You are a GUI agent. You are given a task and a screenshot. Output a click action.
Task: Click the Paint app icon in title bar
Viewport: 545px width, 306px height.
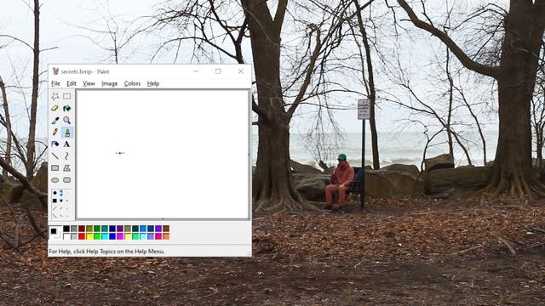click(x=55, y=71)
